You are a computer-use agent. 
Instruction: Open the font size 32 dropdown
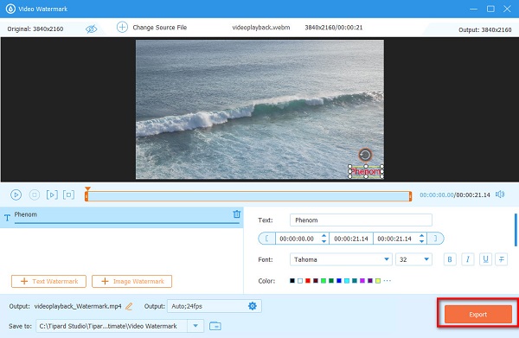(x=413, y=259)
